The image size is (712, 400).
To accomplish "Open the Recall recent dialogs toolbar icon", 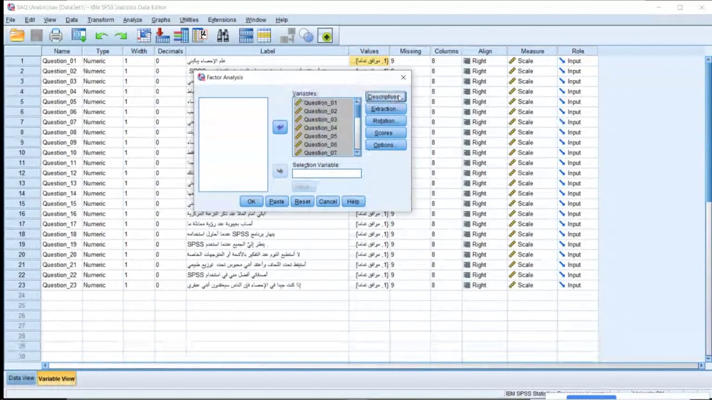I will 78,36.
